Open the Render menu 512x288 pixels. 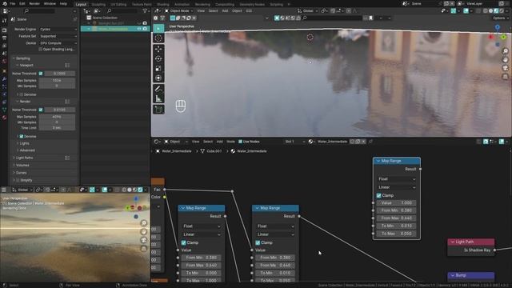point(34,3)
